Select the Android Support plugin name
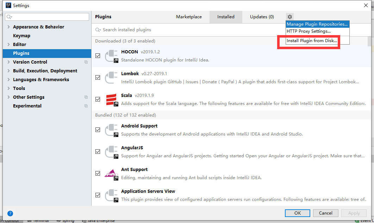374x223 pixels. tap(139, 126)
